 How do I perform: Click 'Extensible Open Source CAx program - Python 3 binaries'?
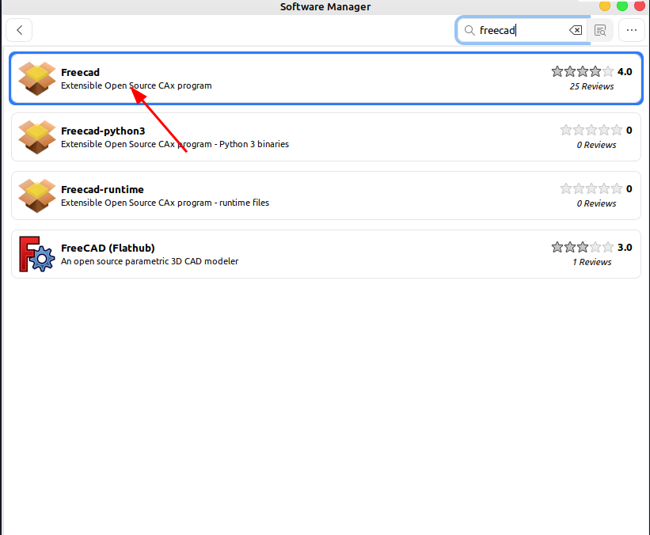[x=175, y=144]
